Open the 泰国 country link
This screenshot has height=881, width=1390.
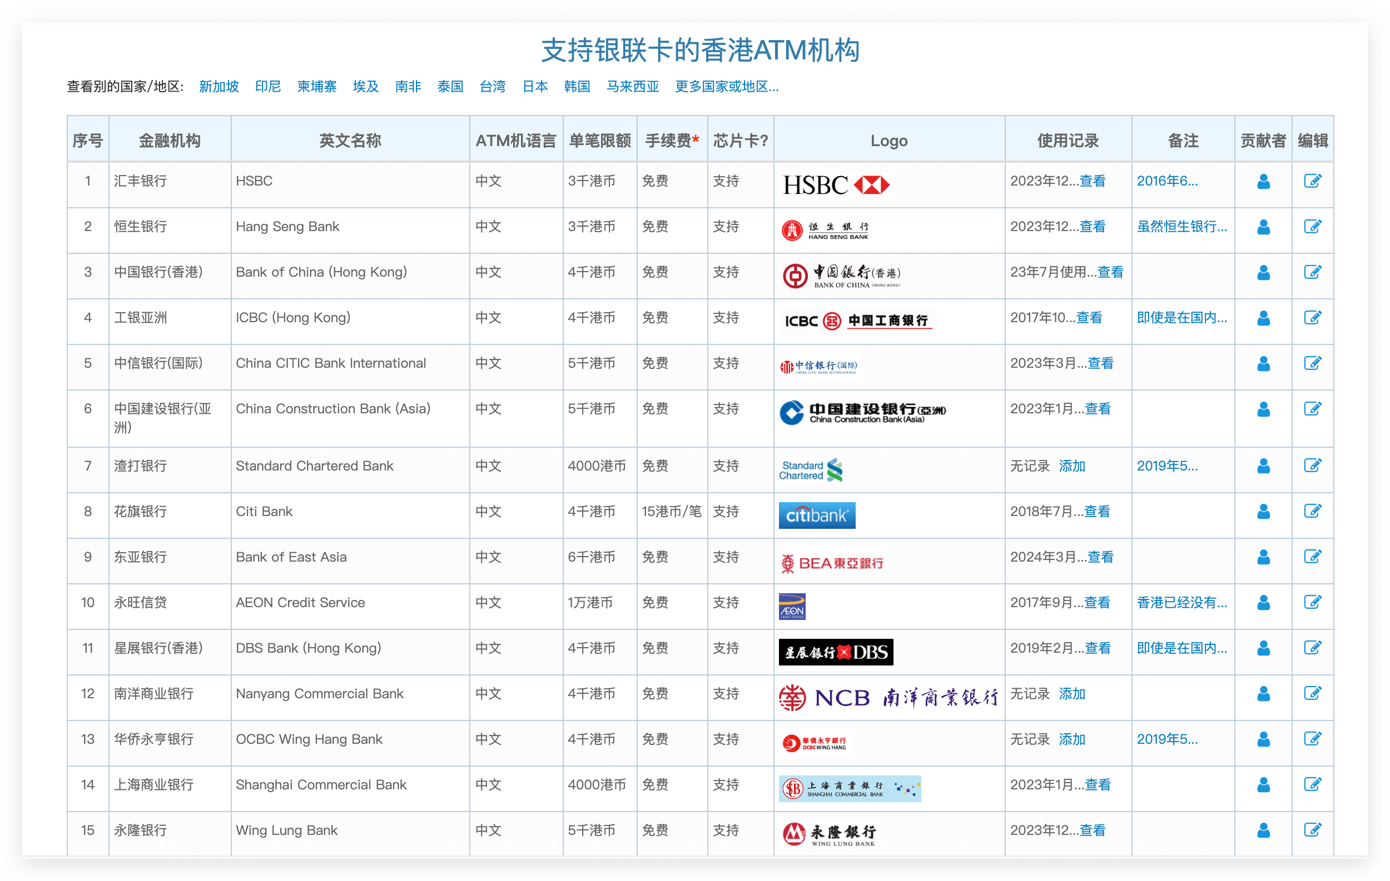pyautogui.click(x=450, y=87)
